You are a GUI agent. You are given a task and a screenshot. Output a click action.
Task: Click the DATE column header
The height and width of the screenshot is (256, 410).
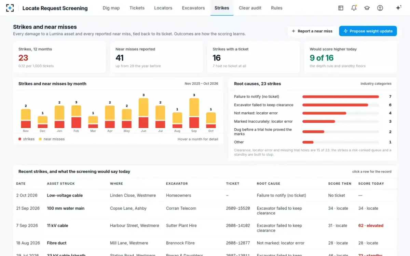[x=21, y=184]
